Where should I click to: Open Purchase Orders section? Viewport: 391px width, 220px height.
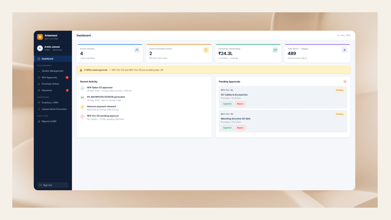pyautogui.click(x=53, y=84)
